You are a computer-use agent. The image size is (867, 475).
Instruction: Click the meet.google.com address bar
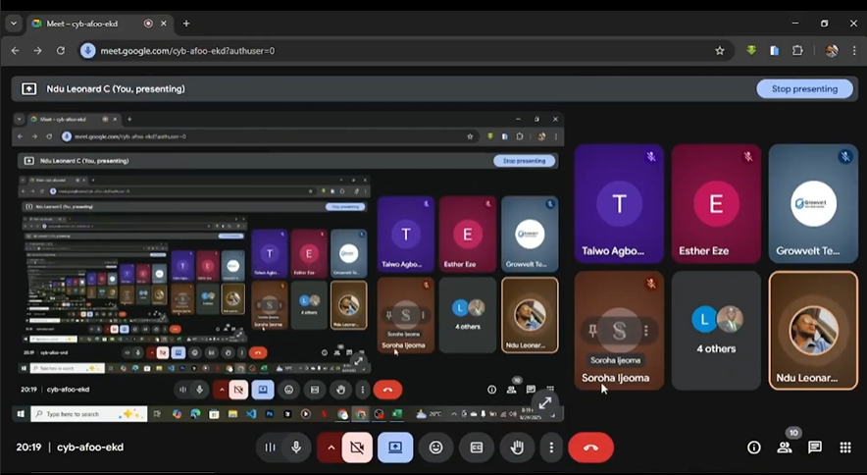tap(392, 50)
